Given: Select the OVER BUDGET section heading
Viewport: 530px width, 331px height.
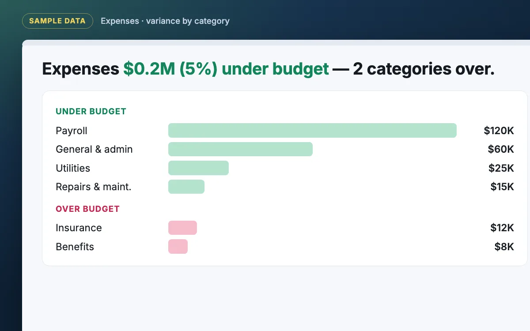Looking at the screenshot, I should pos(87,209).
